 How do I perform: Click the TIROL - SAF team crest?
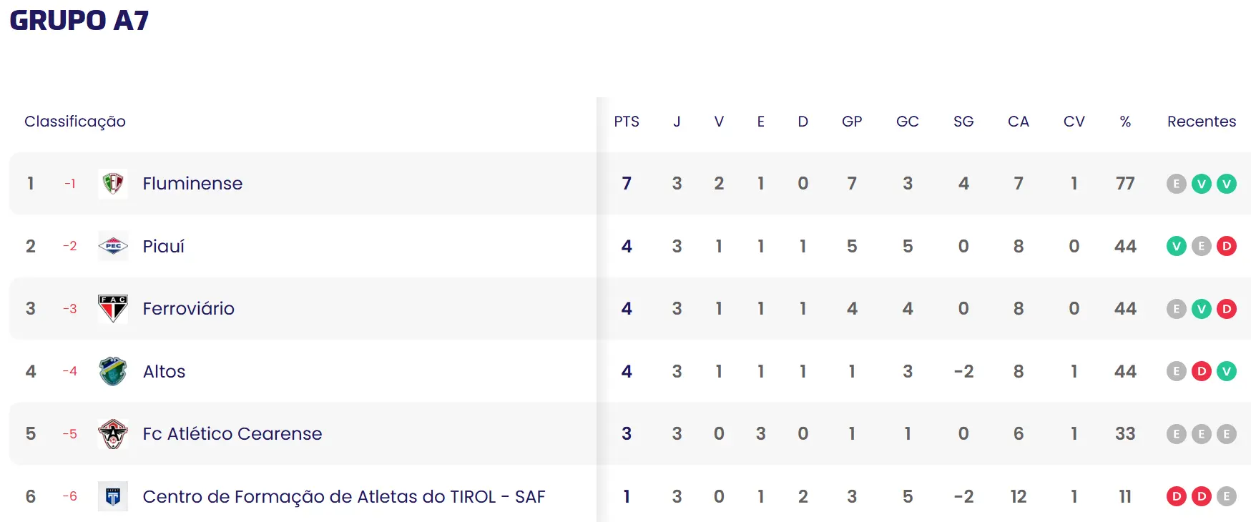113,496
